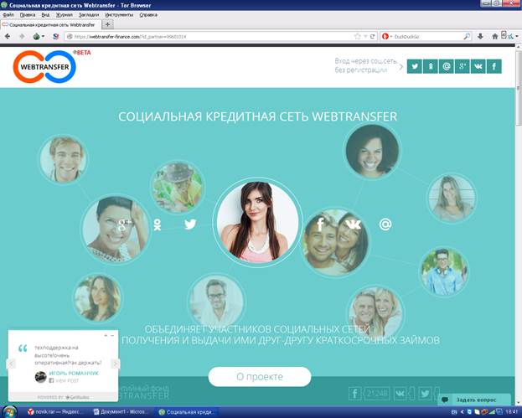Log in via Google+ header button
Image resolution: width=522 pixels, height=418 pixels.
point(462,66)
